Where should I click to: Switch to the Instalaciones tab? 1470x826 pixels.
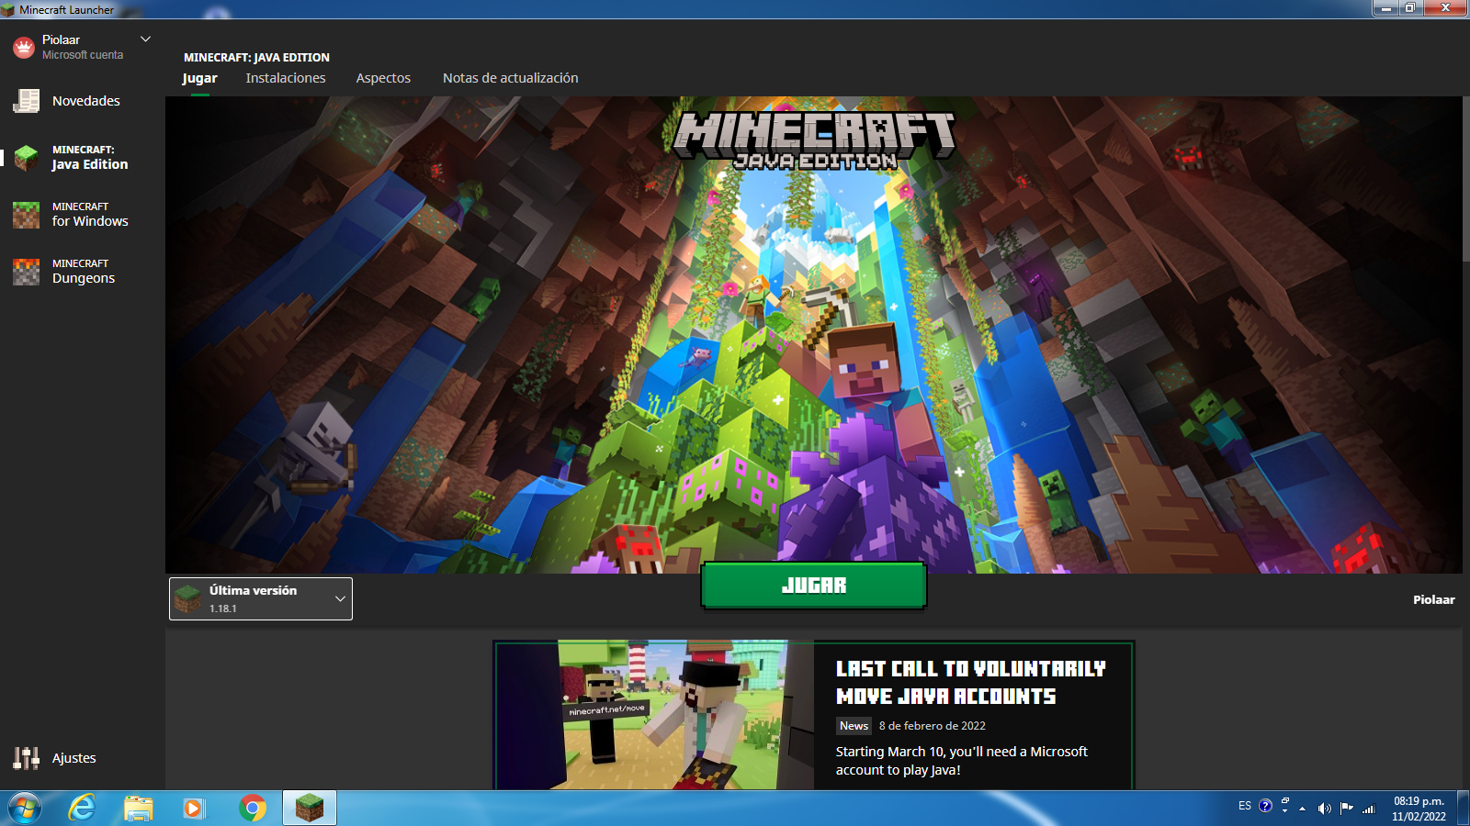286,78
